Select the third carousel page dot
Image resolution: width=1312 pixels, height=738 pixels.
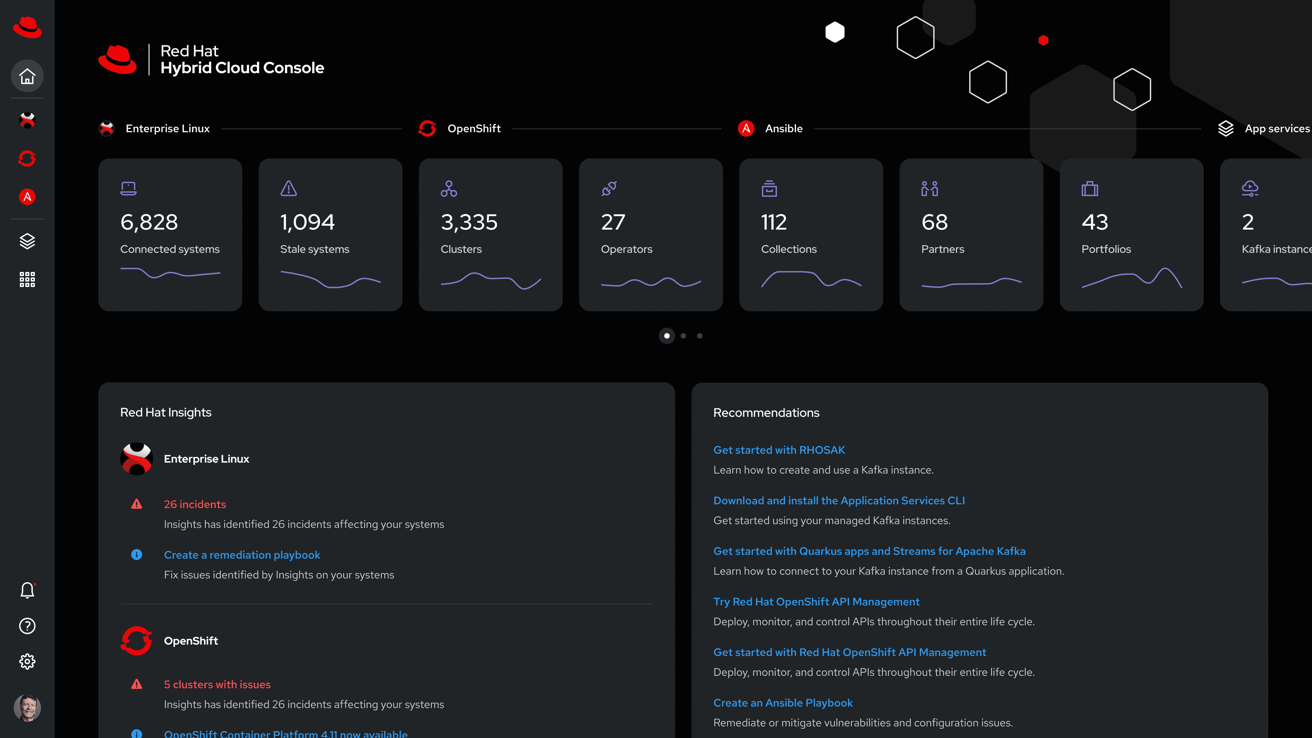pyautogui.click(x=700, y=336)
